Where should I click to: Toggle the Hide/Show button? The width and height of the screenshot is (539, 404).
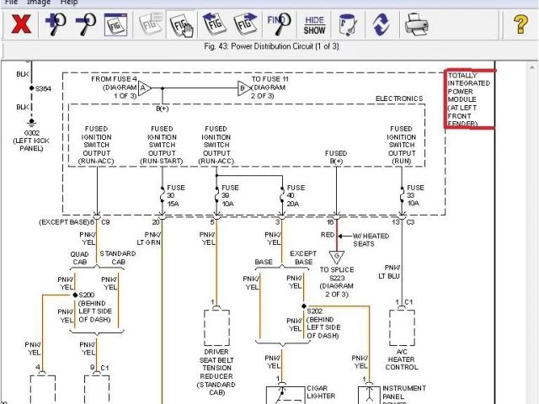click(x=314, y=24)
